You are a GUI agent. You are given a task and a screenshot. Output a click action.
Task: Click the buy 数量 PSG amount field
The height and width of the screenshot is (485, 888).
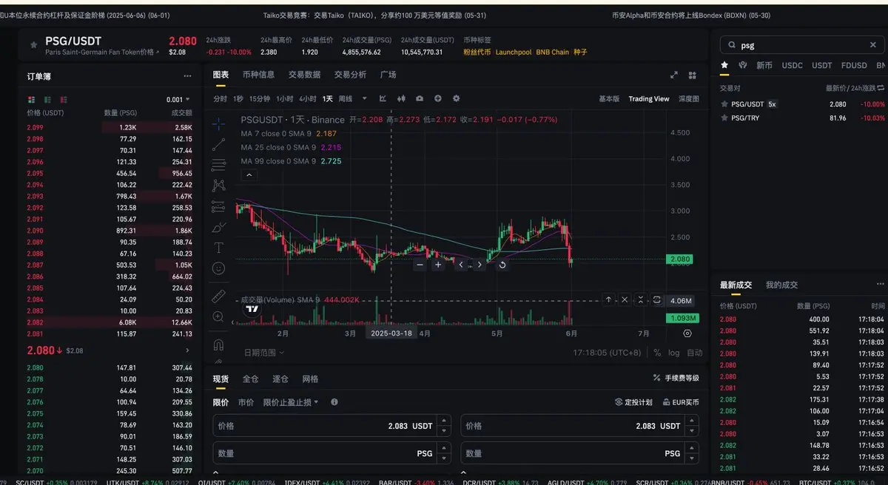(332, 453)
